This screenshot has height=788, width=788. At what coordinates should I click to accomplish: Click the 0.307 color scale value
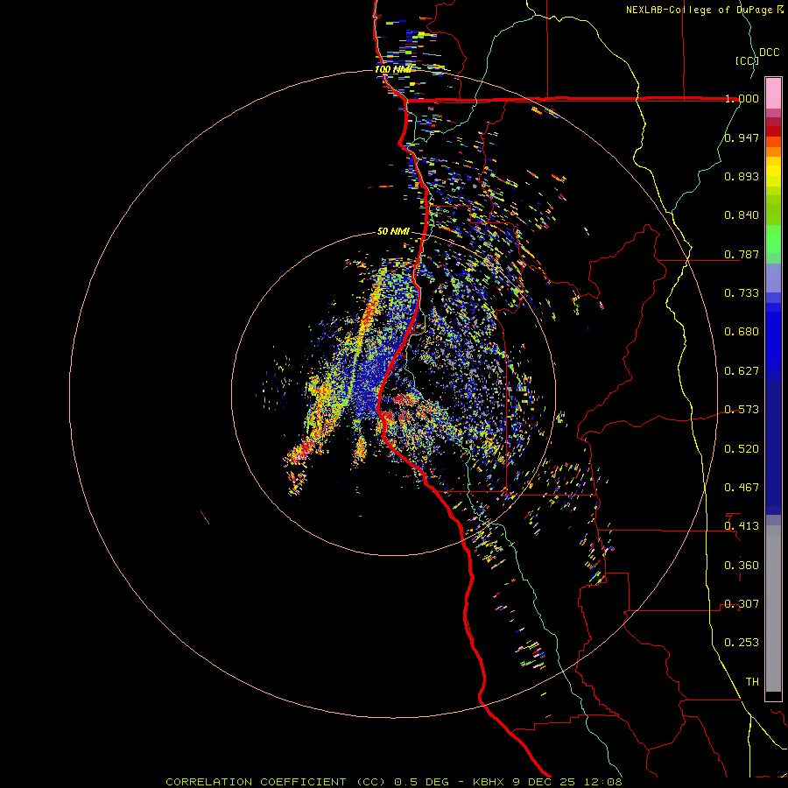tap(742, 604)
